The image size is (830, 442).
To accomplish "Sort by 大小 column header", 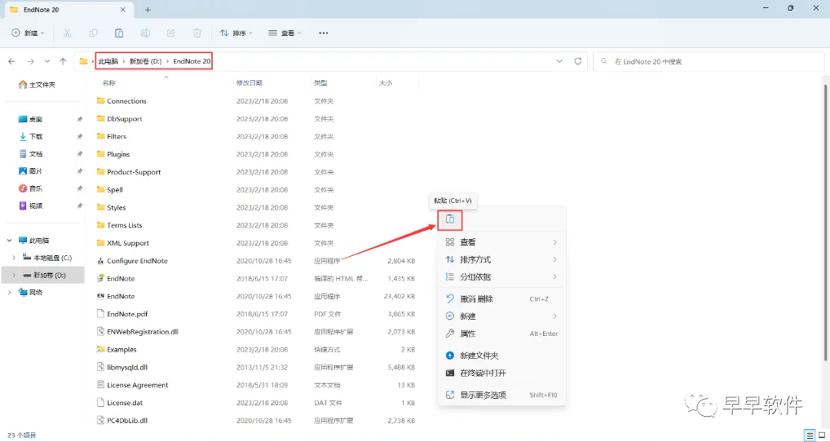I will click(385, 83).
